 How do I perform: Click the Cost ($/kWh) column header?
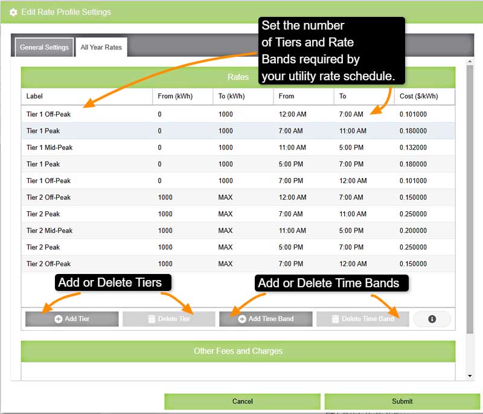pos(418,96)
